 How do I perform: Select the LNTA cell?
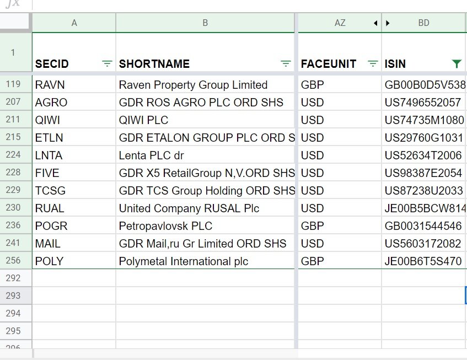pyautogui.click(x=74, y=155)
